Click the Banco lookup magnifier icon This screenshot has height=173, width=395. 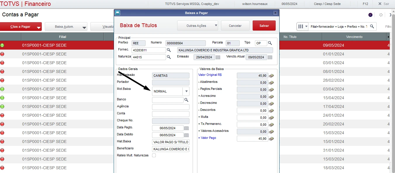point(186,100)
